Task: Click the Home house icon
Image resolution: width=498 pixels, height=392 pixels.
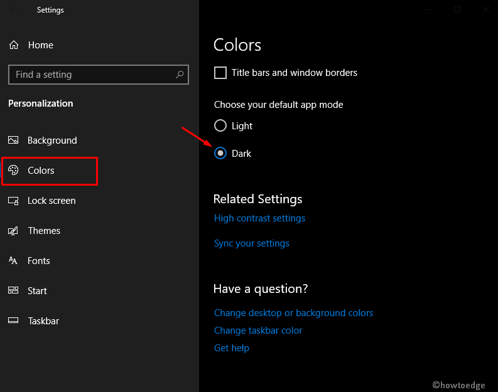Action: 14,45
